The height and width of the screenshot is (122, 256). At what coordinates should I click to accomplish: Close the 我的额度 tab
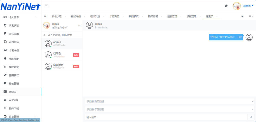click(142, 16)
